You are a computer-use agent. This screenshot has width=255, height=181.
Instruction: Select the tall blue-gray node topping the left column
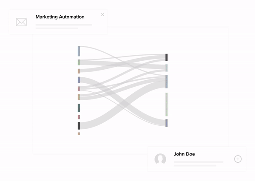[x=79, y=51]
